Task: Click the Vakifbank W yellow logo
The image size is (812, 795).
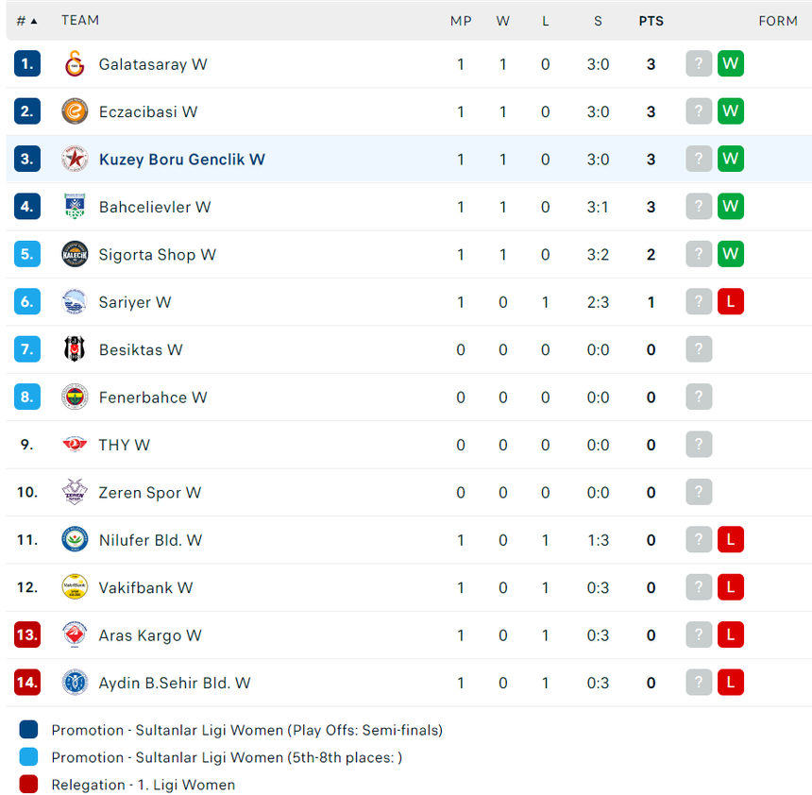Action: pos(75,587)
